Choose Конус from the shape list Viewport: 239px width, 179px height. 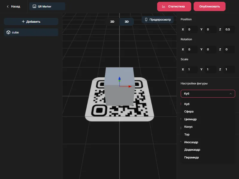point(208,126)
